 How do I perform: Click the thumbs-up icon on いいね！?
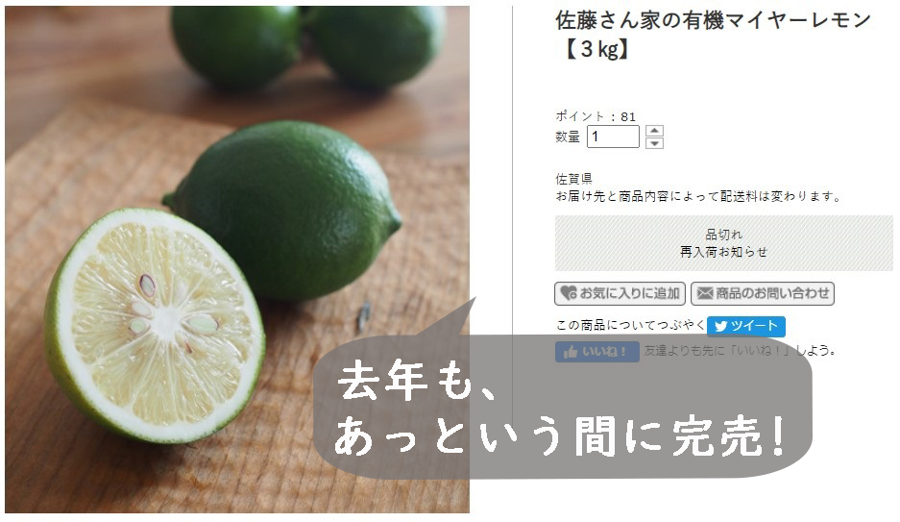click(571, 352)
